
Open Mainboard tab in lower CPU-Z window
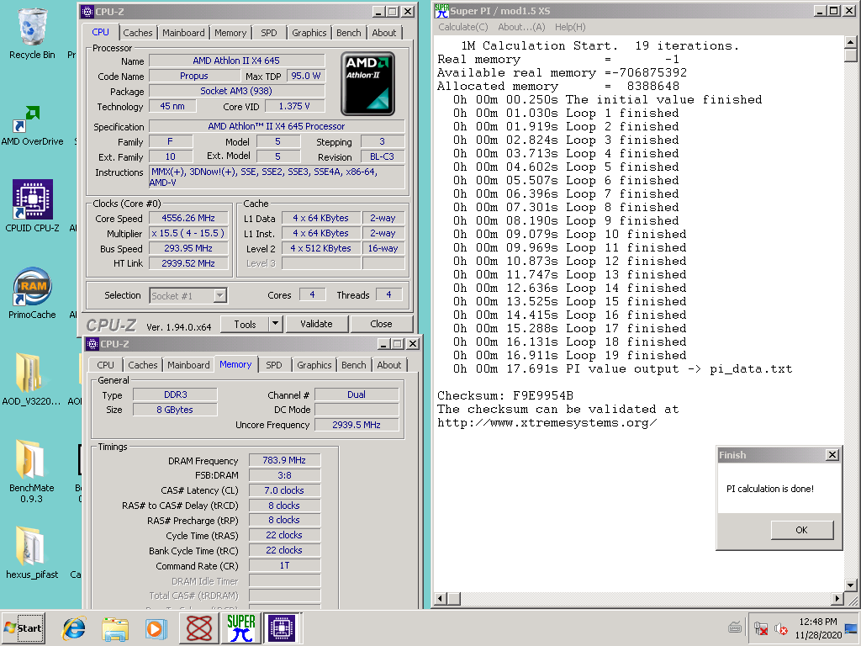tap(188, 365)
